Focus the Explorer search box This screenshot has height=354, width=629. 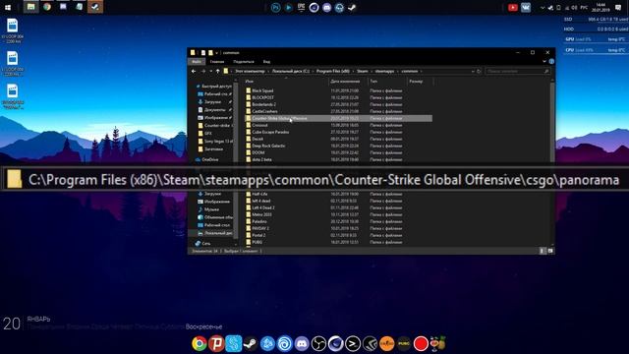[517, 71]
